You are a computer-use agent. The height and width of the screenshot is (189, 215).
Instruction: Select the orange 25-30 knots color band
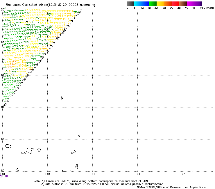click(x=168, y=3)
